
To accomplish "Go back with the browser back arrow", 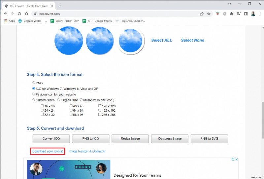I will tap(5, 14).
